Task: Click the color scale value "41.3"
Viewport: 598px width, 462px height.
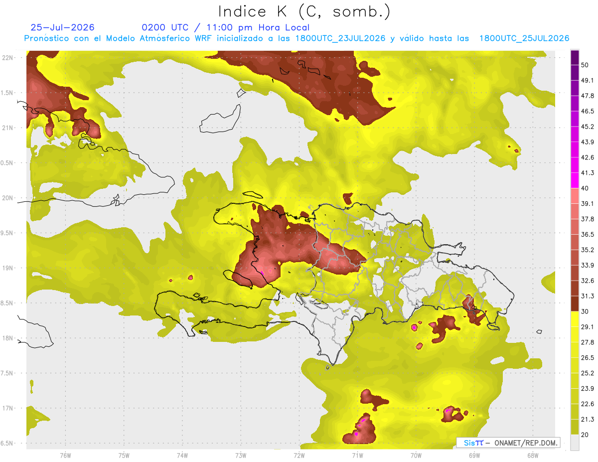Action: coord(588,173)
